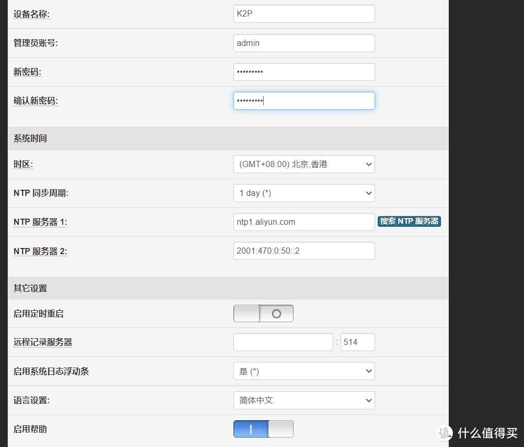Click the NTP 服务器 2 IPv6 address field
The height and width of the screenshot is (447, 524).
tap(303, 251)
